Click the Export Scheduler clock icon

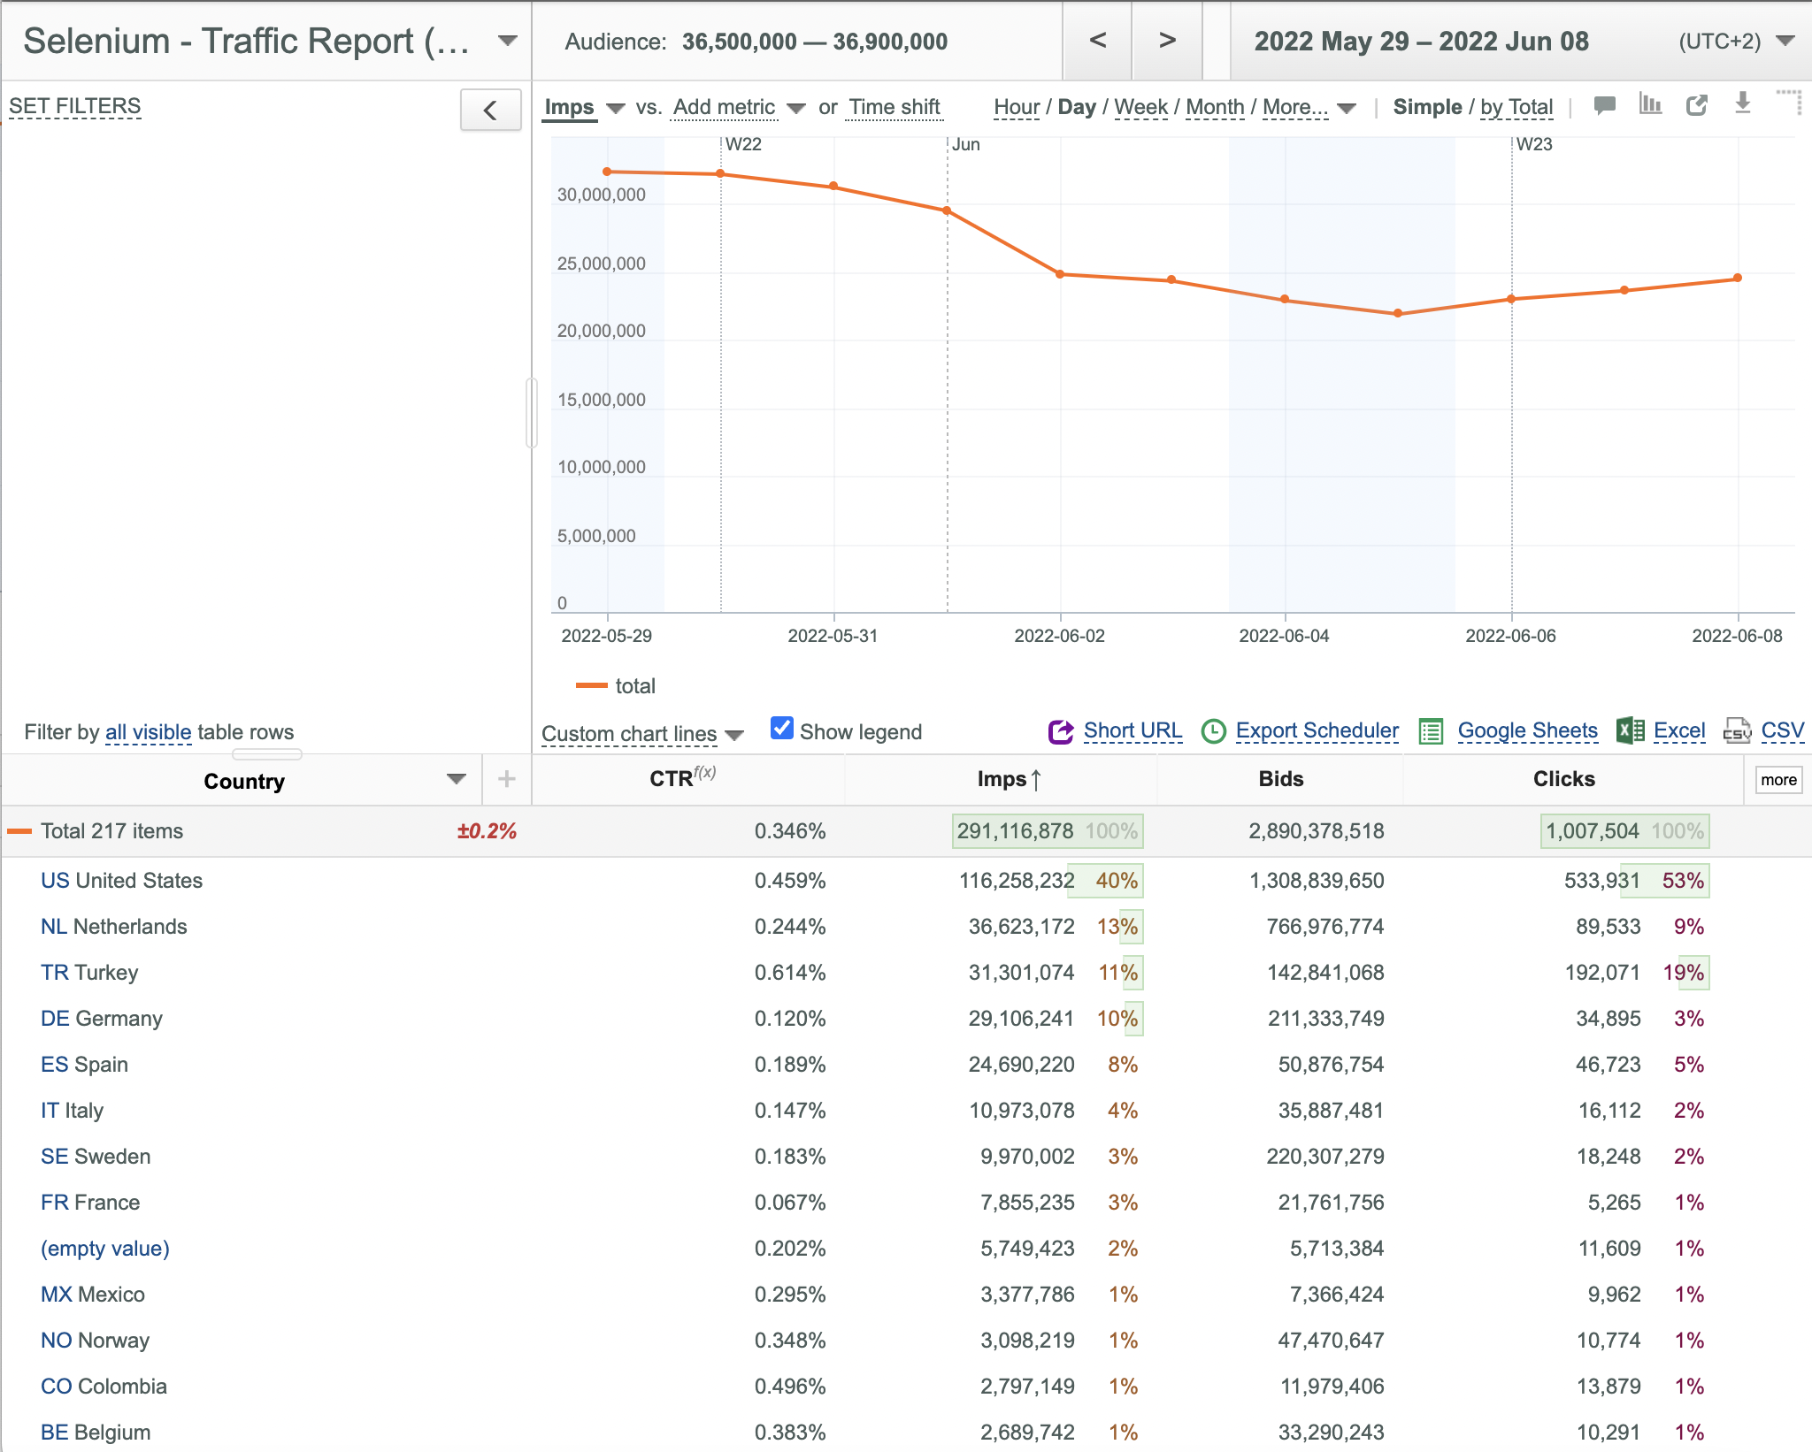[x=1214, y=731]
